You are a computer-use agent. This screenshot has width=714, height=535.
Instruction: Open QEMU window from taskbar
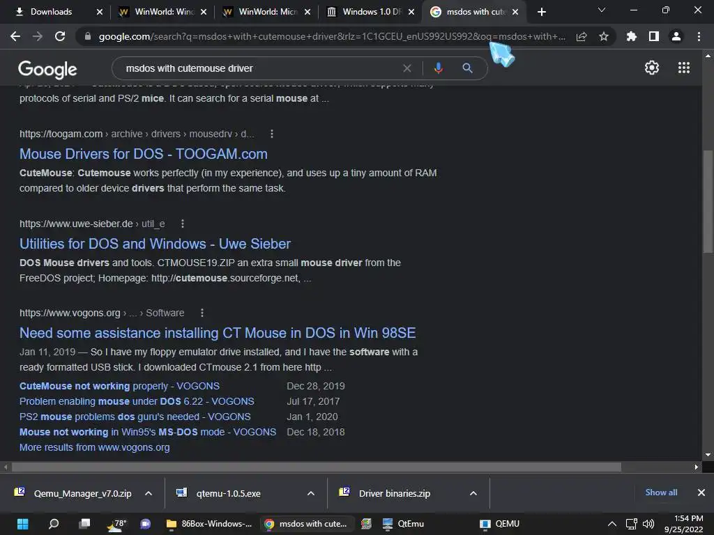(500, 524)
